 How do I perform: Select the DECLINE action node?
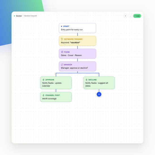[99, 83]
